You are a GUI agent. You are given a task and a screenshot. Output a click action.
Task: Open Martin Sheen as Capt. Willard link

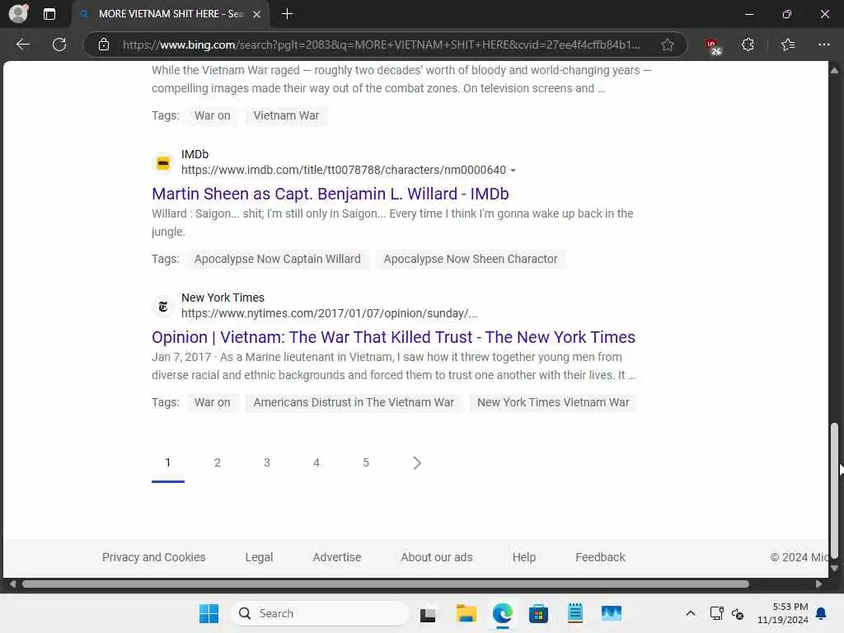click(330, 194)
